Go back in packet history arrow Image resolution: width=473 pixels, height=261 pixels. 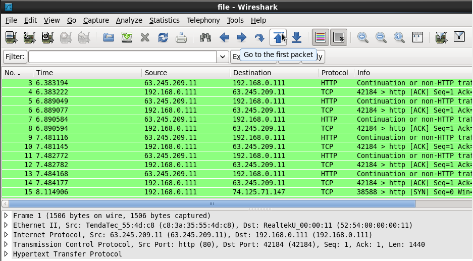pyautogui.click(x=224, y=37)
